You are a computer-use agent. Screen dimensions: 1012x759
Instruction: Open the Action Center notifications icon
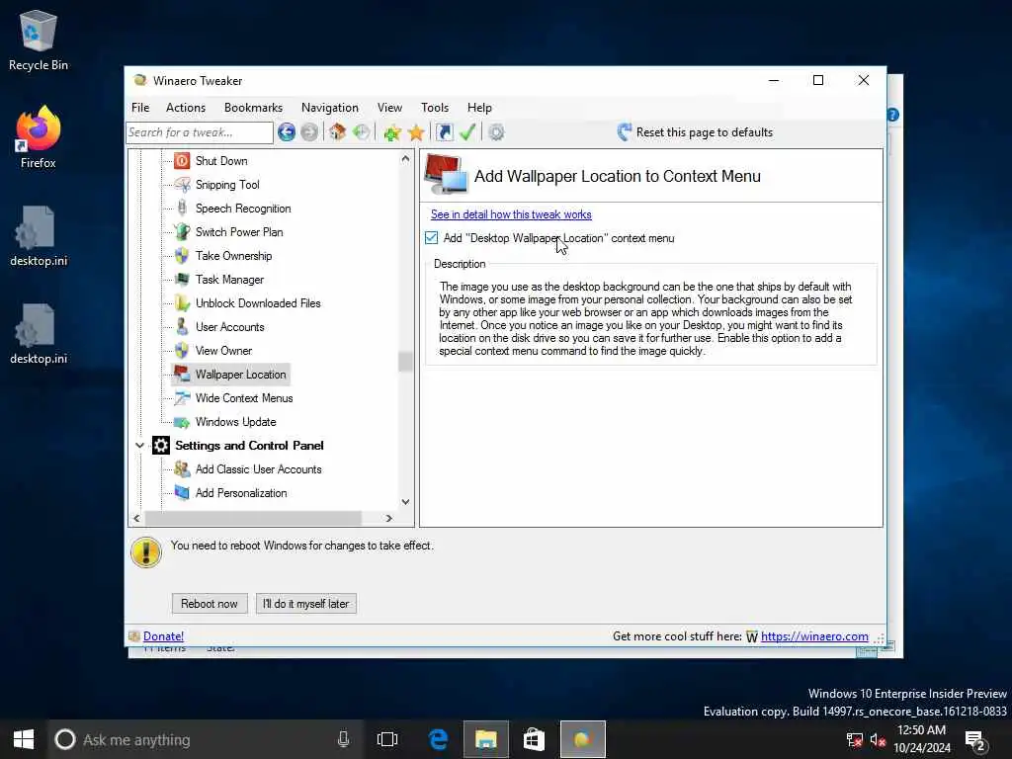point(975,739)
